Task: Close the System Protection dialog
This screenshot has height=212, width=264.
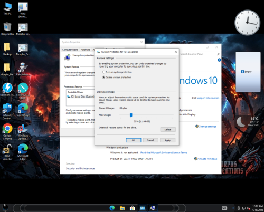Action: coord(176,52)
